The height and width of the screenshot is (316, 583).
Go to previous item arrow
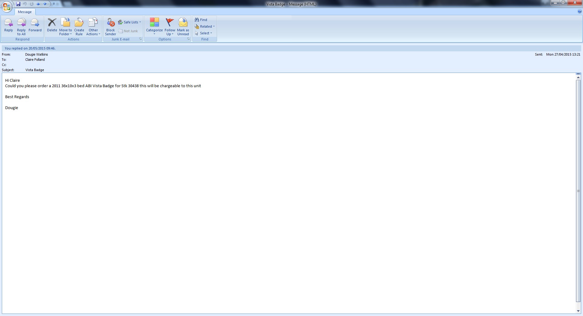point(38,4)
